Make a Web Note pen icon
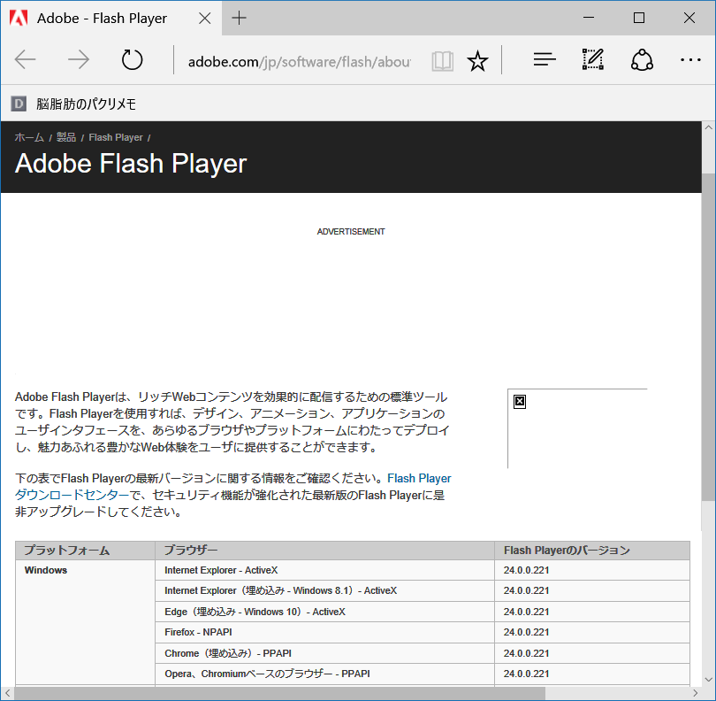716x701 pixels. pos(593,59)
